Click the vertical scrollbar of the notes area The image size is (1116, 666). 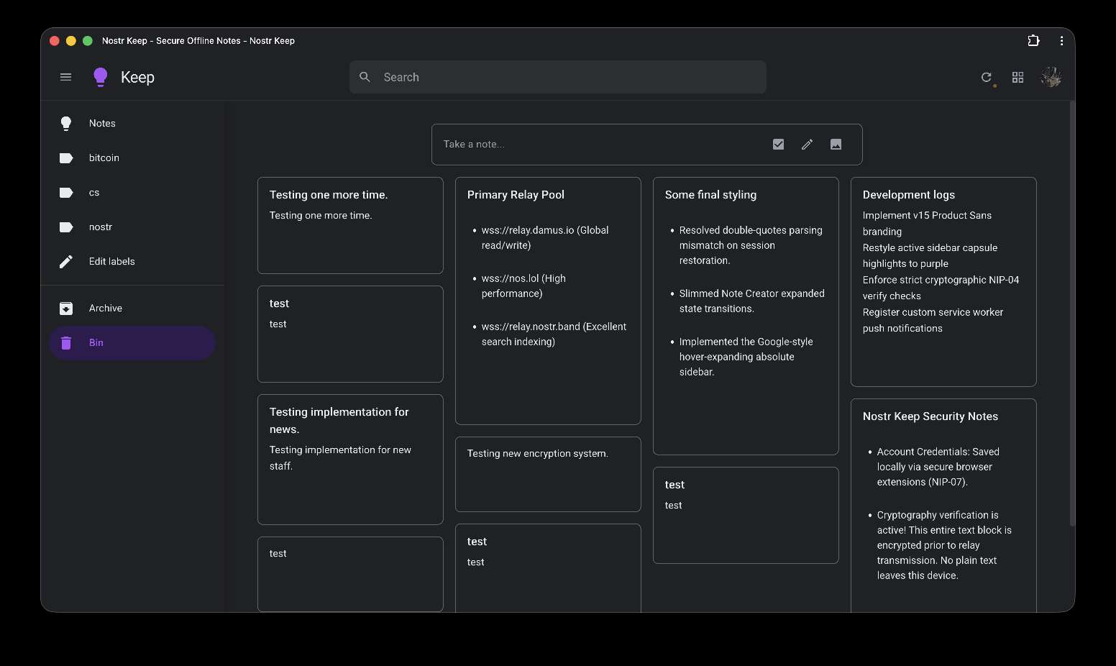(x=1072, y=314)
